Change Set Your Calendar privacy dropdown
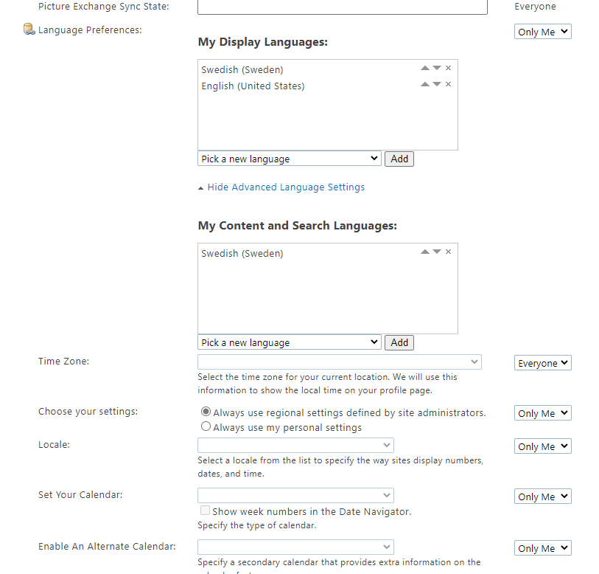The width and height of the screenshot is (599, 574). click(x=543, y=497)
